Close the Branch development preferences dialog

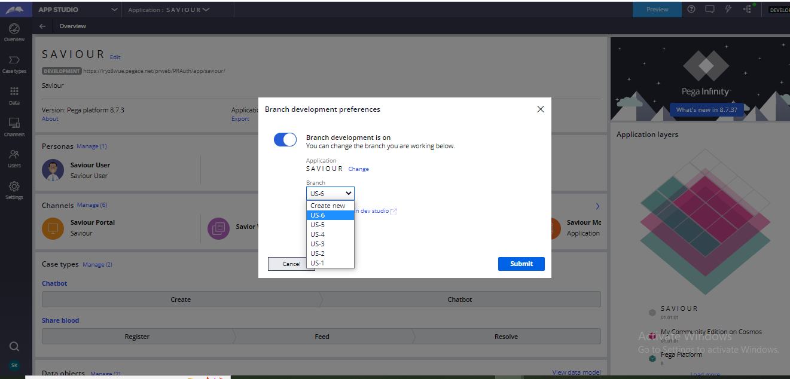(541, 109)
